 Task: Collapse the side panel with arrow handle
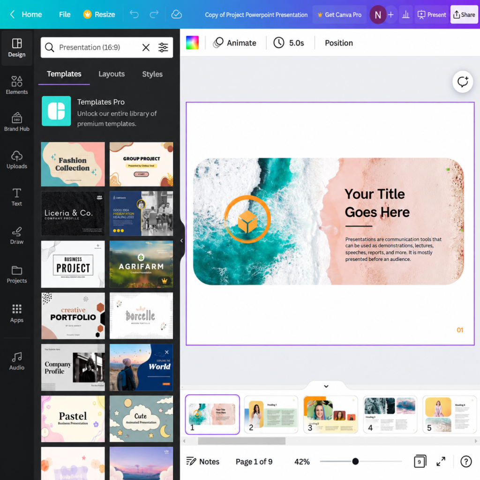182,240
